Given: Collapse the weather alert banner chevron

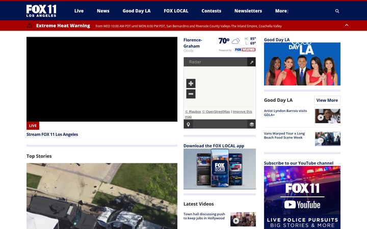Looking at the screenshot, I should click(x=347, y=25).
